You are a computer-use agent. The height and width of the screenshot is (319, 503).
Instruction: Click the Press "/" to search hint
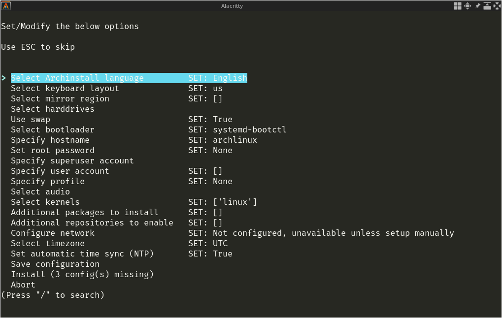53,295
